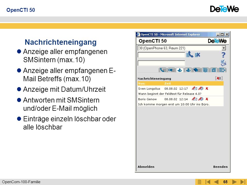Screen dimensions: 247x185
Task: Click the document page icon in slide navigation
Action: click(199, 182)
